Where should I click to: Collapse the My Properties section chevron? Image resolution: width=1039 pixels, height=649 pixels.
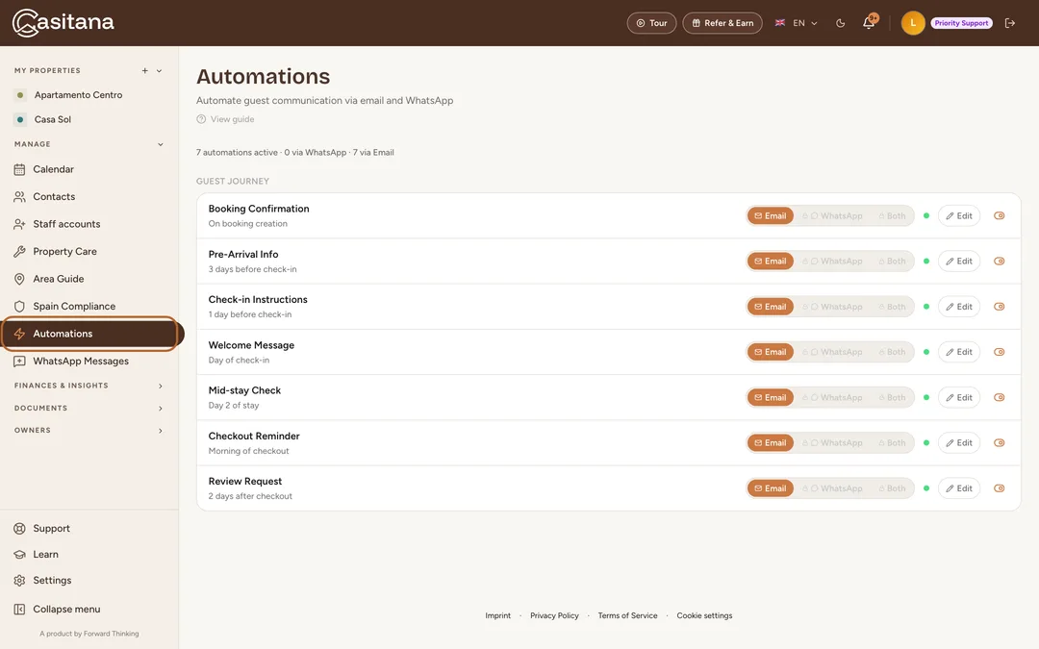point(159,70)
